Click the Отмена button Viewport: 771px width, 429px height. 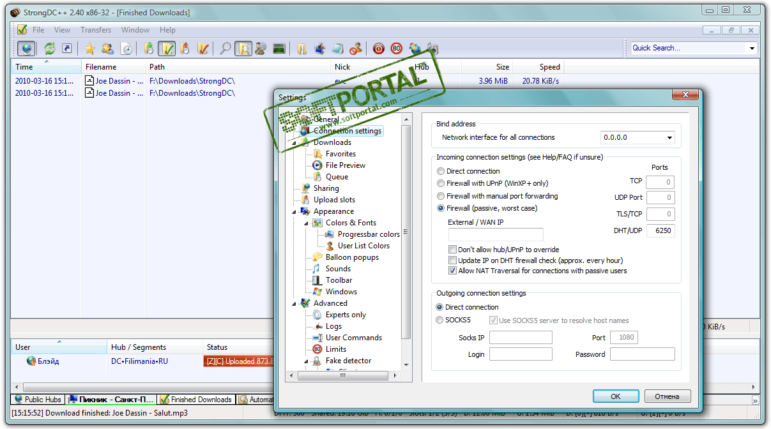pyautogui.click(x=668, y=396)
